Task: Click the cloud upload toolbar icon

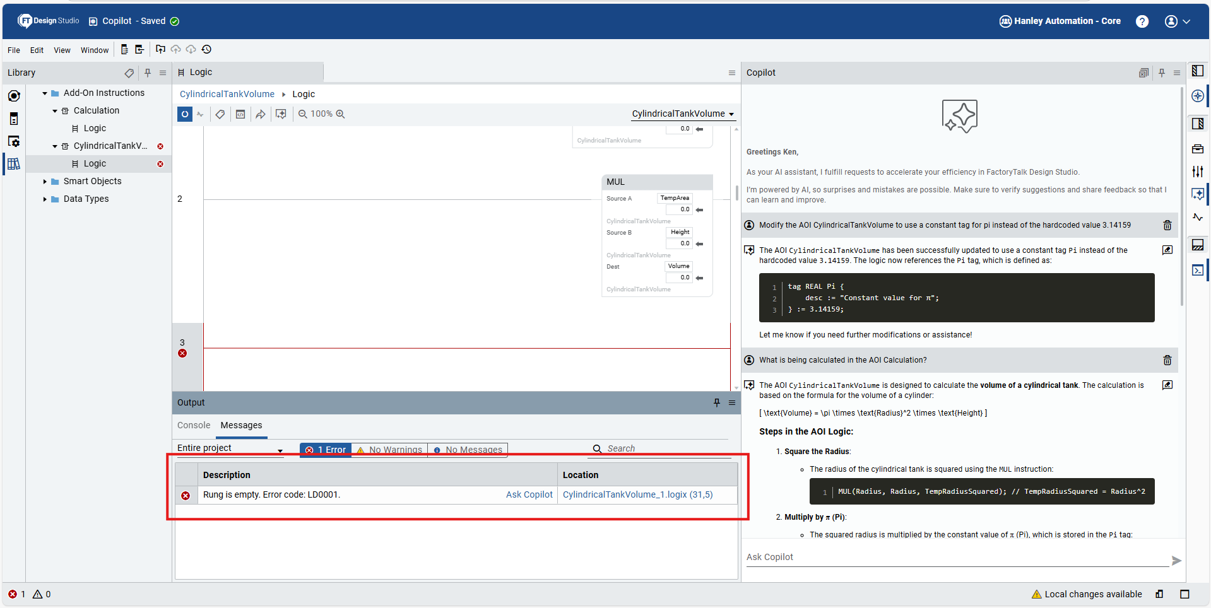Action: (176, 49)
